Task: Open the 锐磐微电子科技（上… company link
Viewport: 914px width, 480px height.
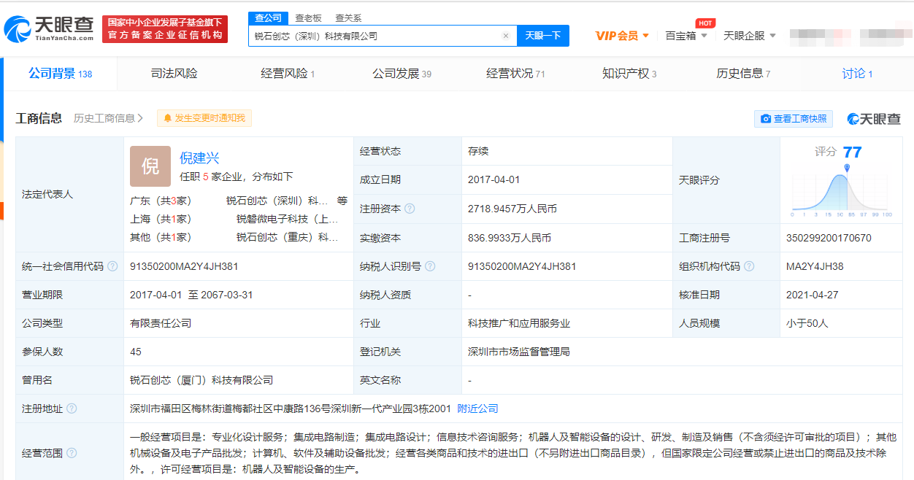Action: coord(288,219)
